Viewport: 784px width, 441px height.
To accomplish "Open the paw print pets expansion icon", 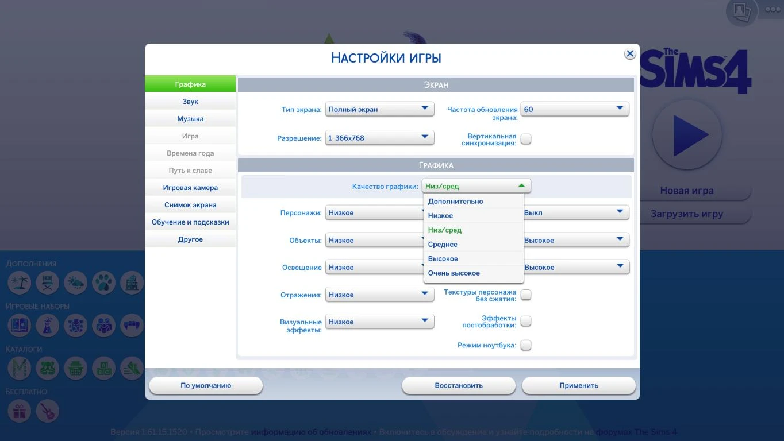I will [x=104, y=283].
